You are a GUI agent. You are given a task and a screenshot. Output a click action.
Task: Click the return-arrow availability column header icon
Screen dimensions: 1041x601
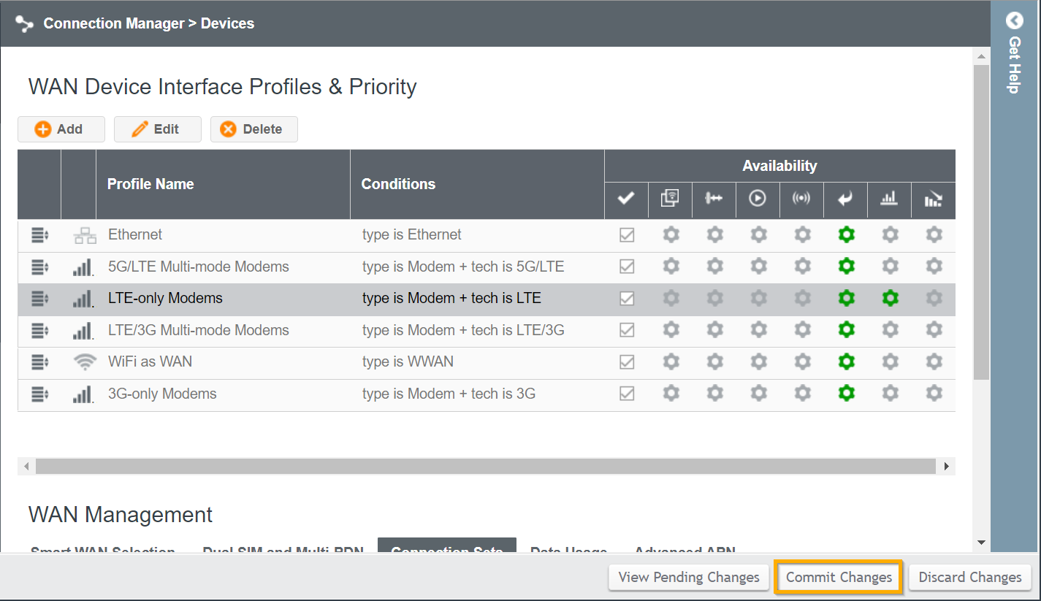(x=845, y=199)
